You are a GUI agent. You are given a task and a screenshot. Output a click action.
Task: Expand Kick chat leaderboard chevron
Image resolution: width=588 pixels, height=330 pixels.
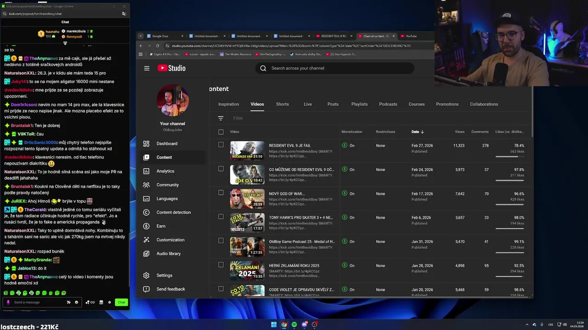click(65, 44)
